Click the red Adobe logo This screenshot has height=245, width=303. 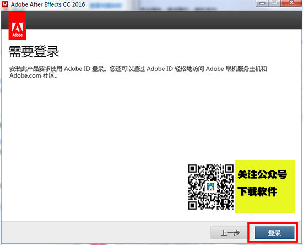18,25
